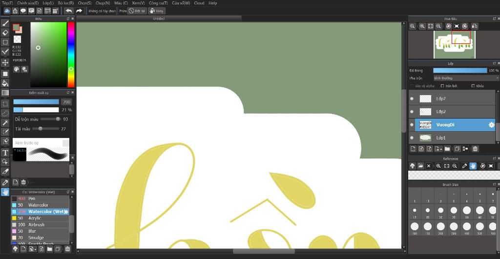Image resolution: width=500 pixels, height=259 pixels.
Task: Expand the add special layer dropdown arrow
Action: point(438,149)
